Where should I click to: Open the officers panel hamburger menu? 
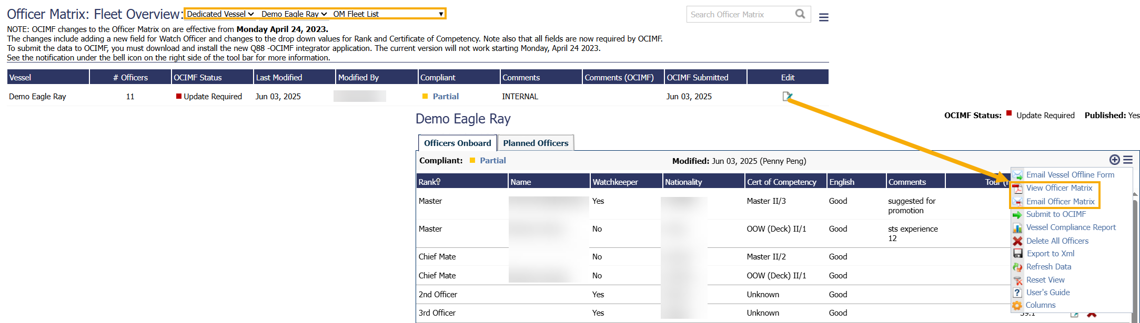(x=1128, y=160)
